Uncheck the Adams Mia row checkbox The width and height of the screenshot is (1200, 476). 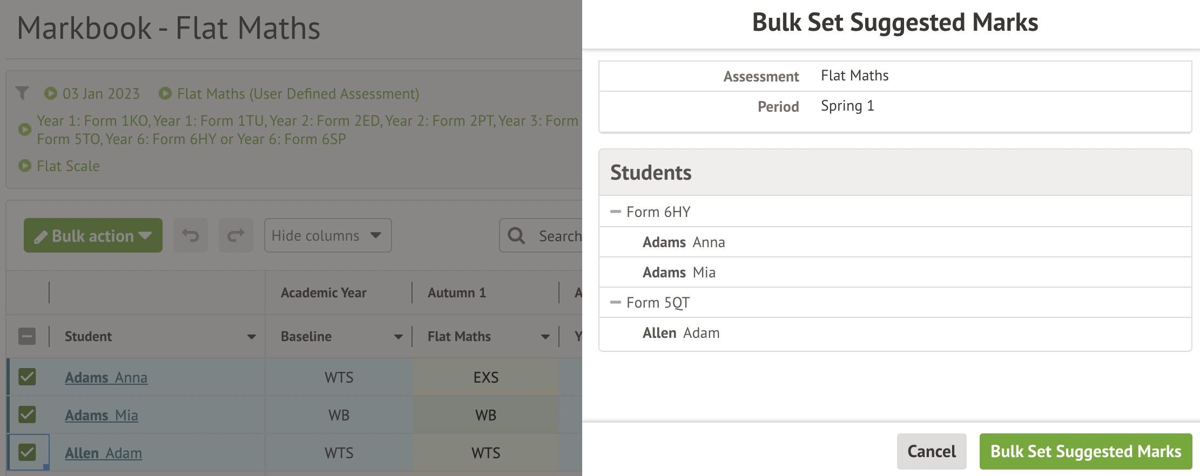(x=27, y=414)
